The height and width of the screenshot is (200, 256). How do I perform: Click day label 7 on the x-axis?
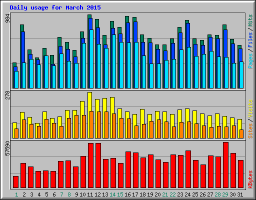pyautogui.click(x=61, y=194)
